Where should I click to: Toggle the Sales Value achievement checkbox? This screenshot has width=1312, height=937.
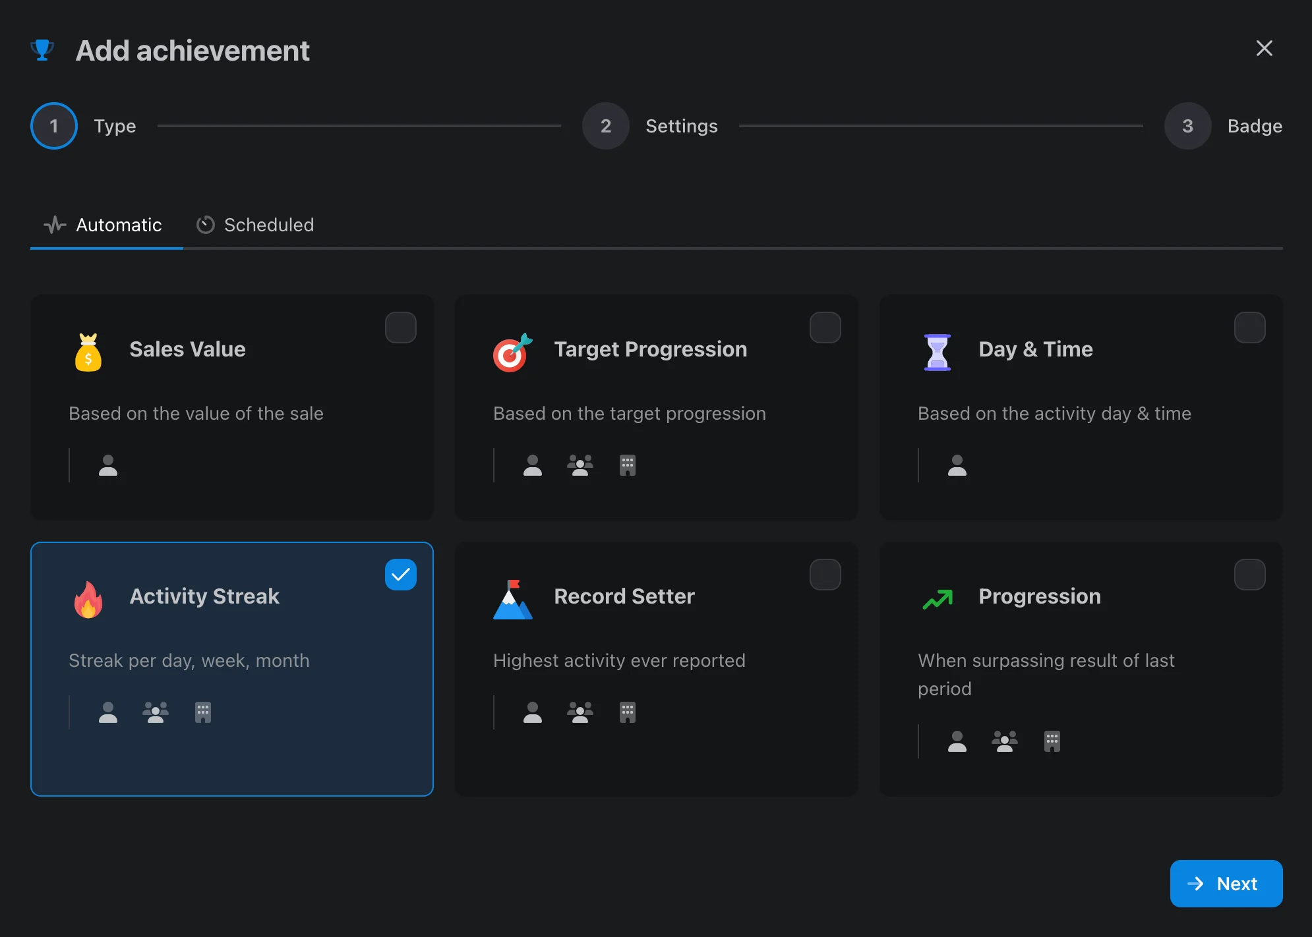point(401,327)
